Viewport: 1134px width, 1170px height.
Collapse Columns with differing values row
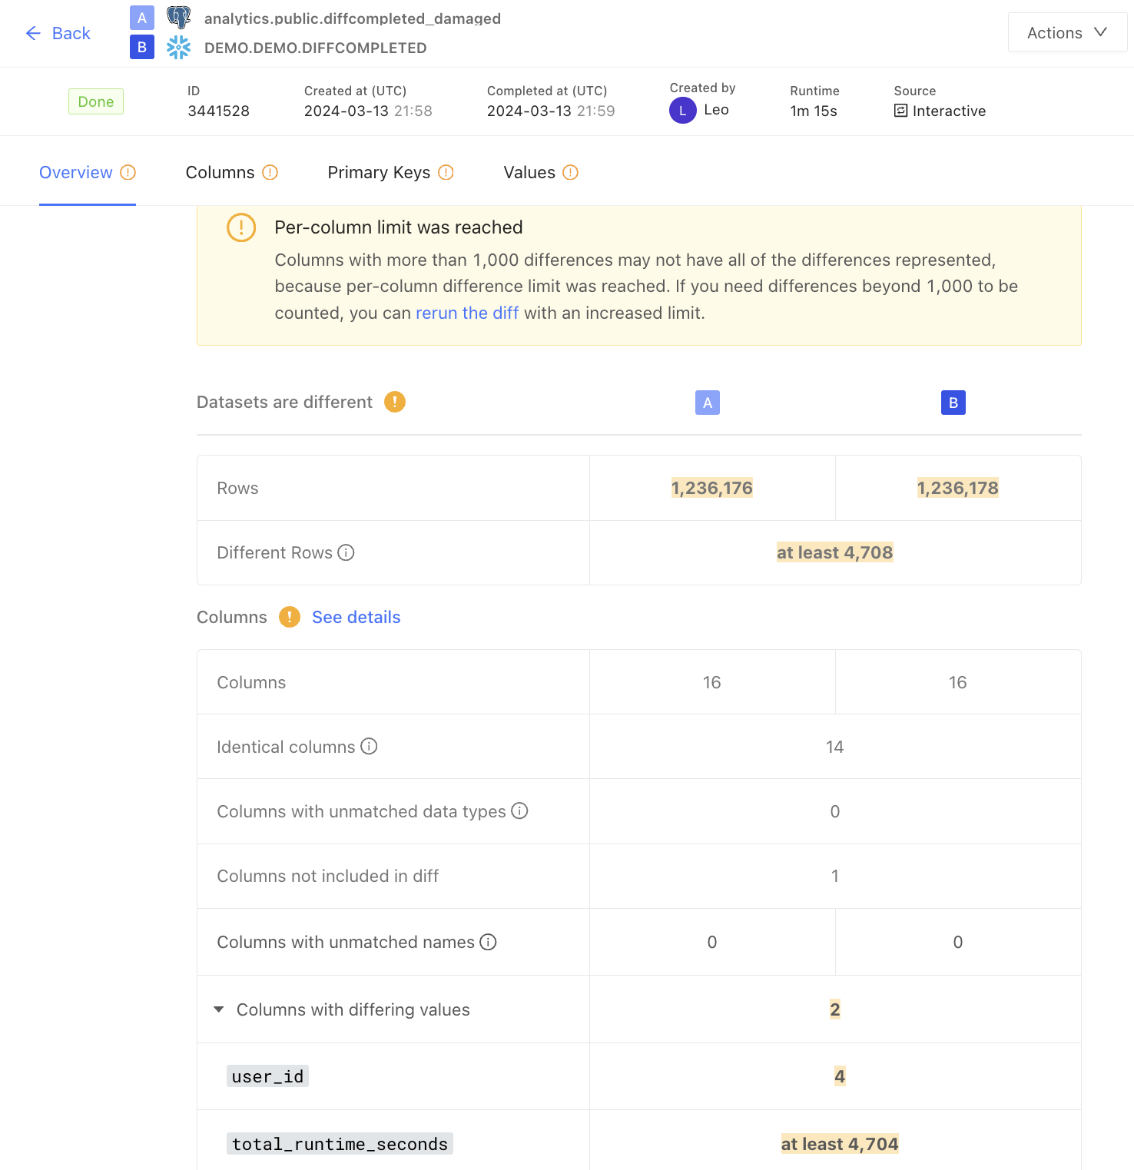pyautogui.click(x=219, y=1009)
